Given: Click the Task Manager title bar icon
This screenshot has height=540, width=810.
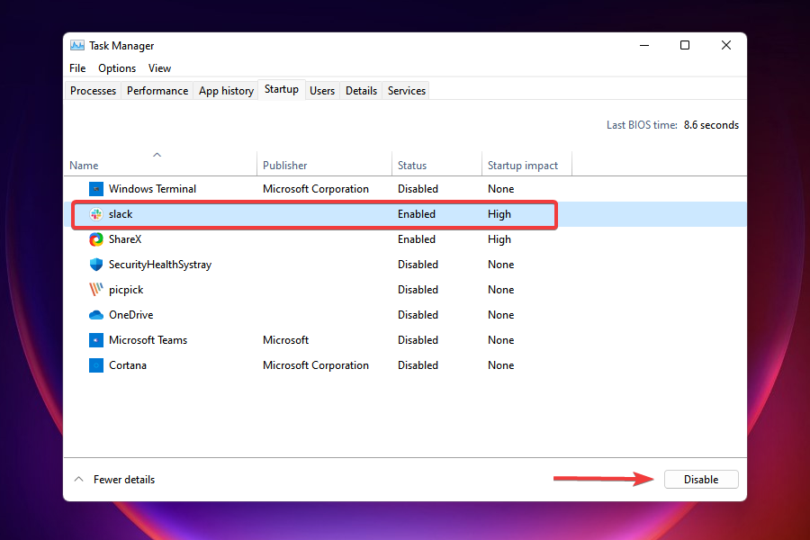Looking at the screenshot, I should click(76, 45).
